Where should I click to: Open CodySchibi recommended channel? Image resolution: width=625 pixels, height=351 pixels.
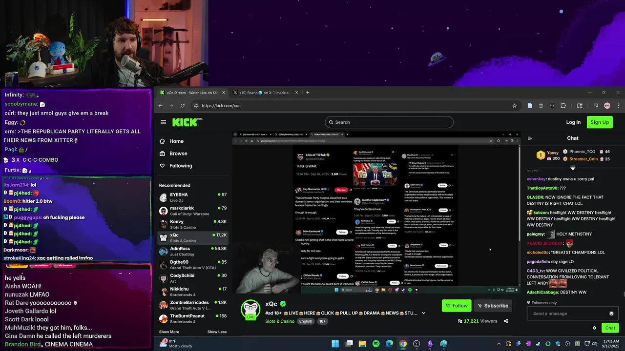193,278
